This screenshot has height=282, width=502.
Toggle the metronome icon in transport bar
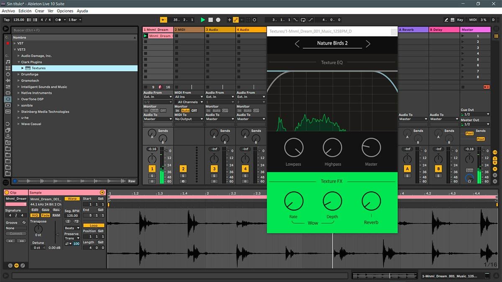pyautogui.click(x=60, y=20)
